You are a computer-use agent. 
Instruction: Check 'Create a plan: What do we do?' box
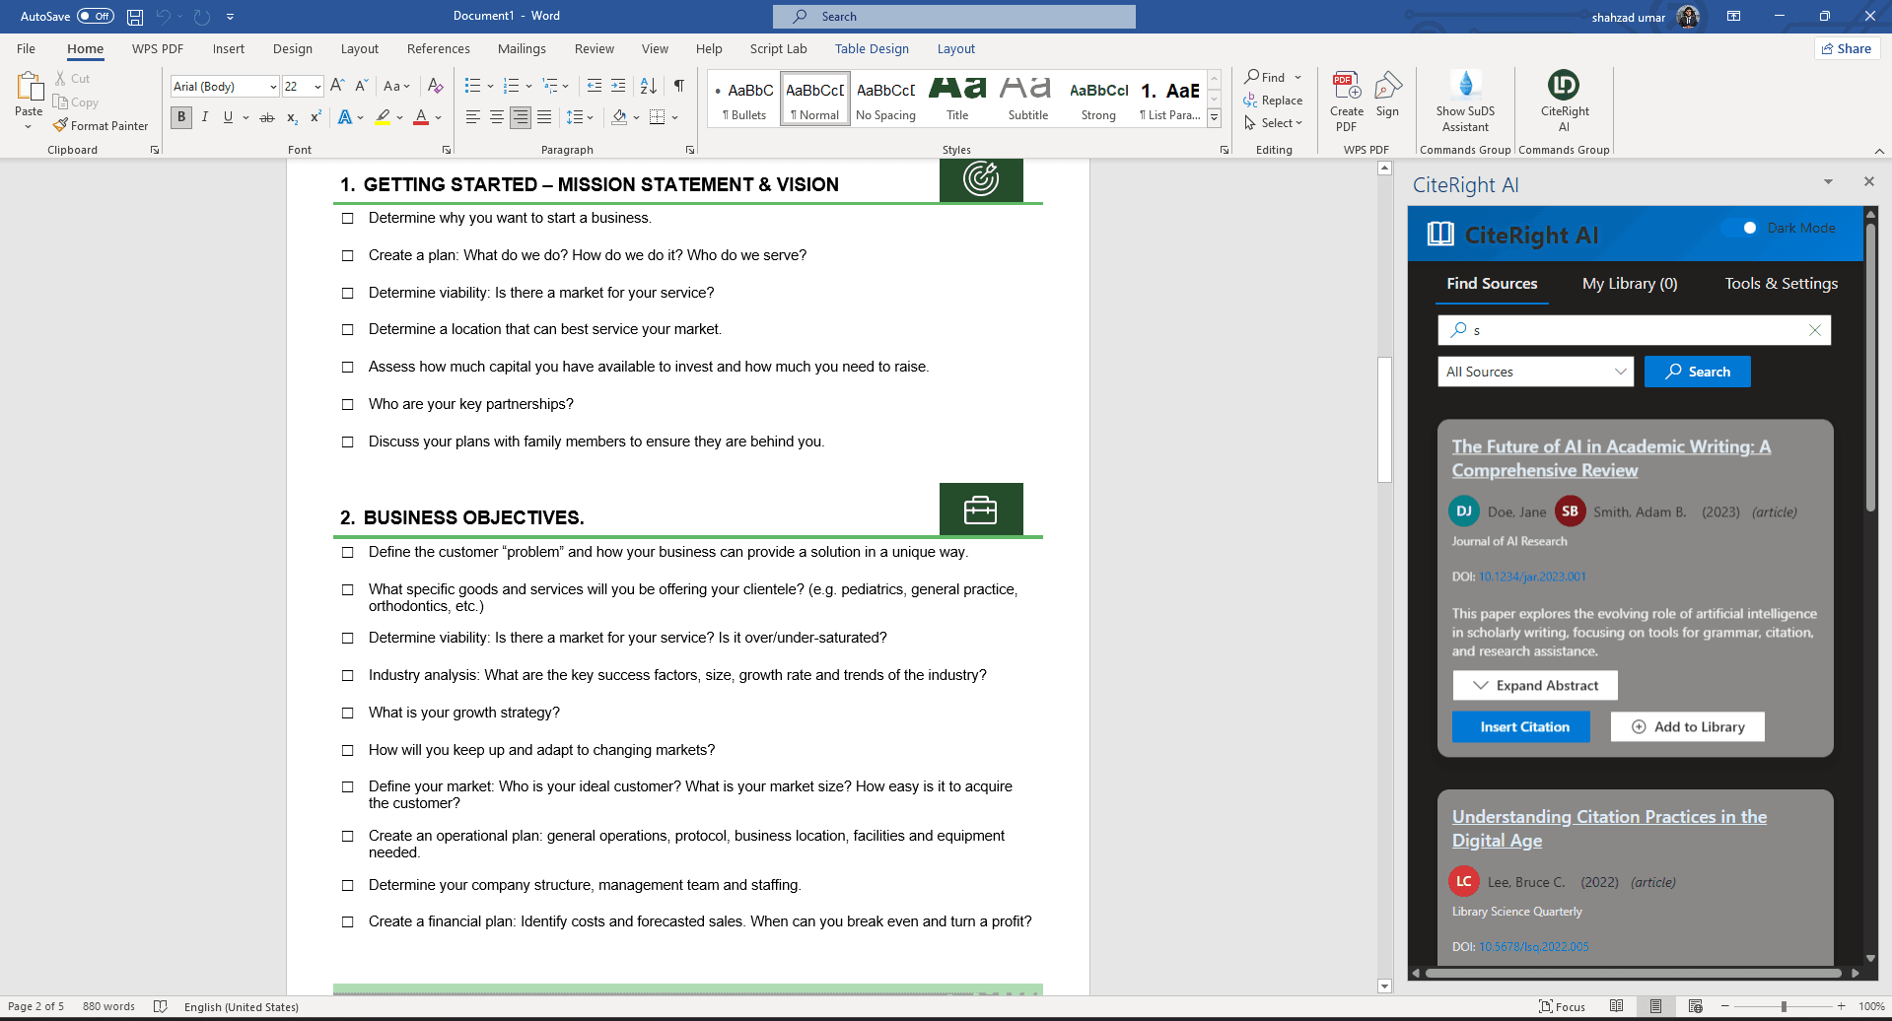tap(347, 256)
